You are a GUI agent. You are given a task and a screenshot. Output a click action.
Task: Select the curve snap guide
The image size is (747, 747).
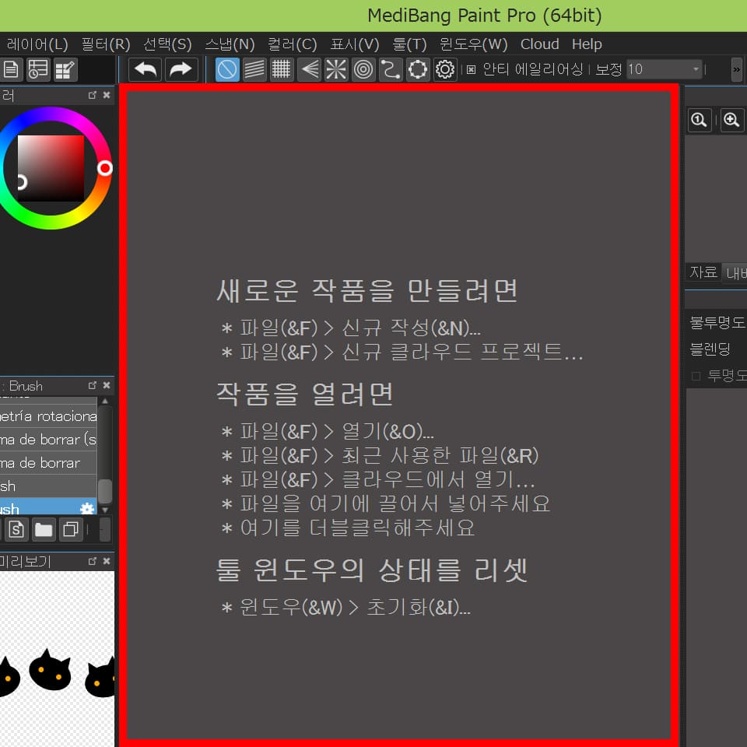click(391, 69)
